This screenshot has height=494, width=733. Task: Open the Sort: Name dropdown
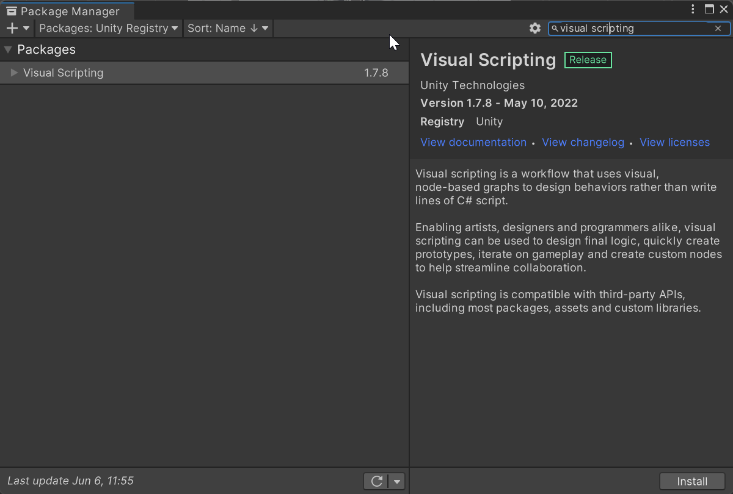click(227, 28)
